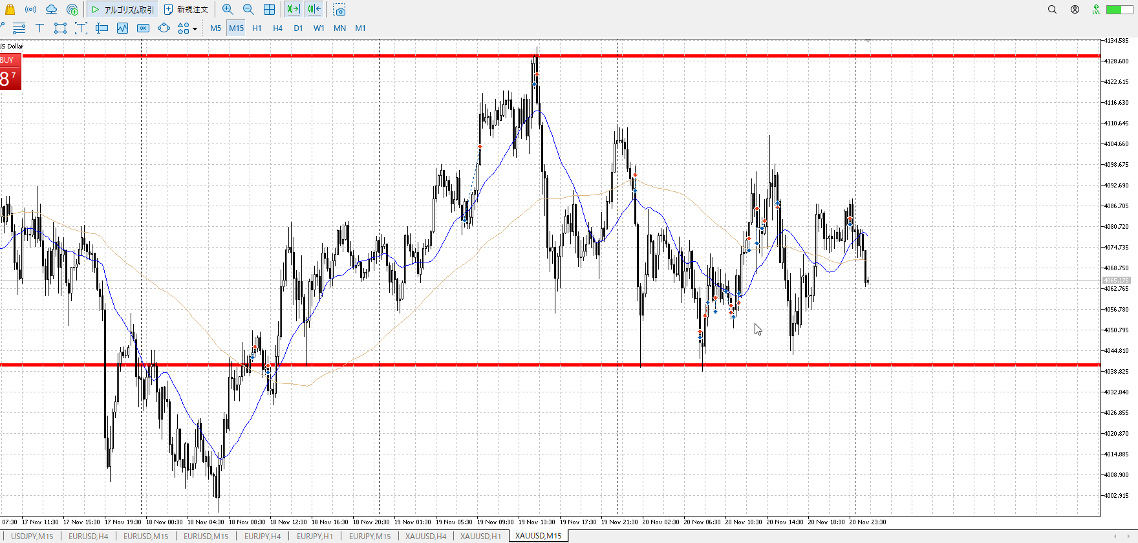Open the tile windows grid icon
Screen dimensions: 1138x543
(269, 10)
